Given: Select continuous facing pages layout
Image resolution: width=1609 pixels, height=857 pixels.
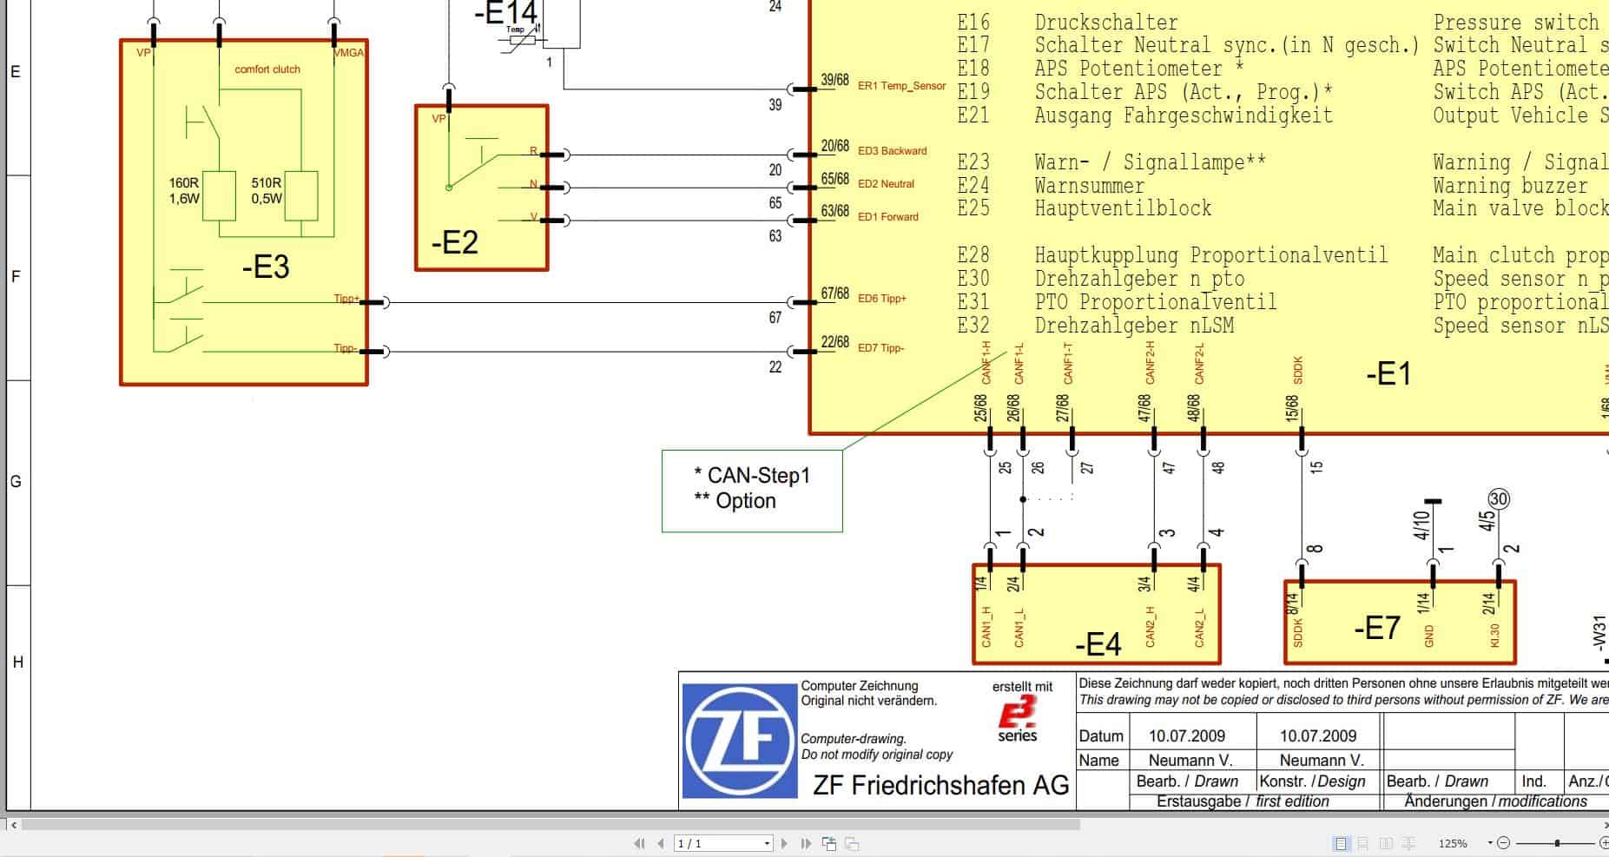Looking at the screenshot, I should coord(1409,841).
